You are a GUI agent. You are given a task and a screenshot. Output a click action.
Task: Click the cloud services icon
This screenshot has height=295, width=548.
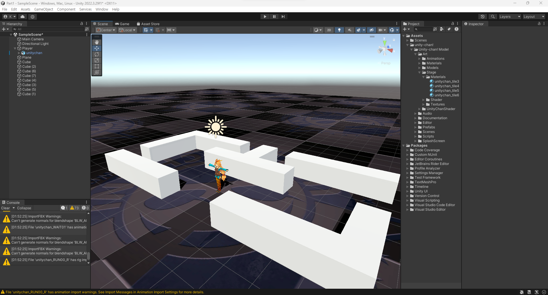tap(23, 17)
